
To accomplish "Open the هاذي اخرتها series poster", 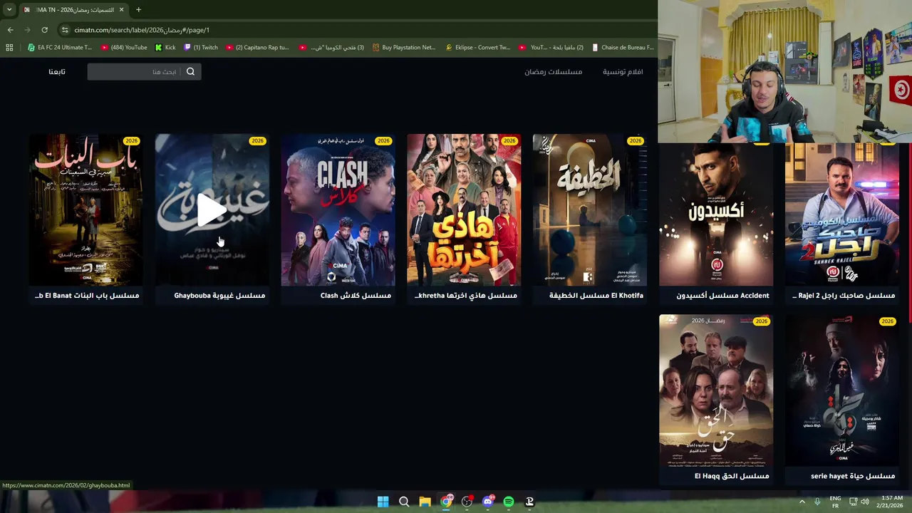I will pyautogui.click(x=464, y=210).
